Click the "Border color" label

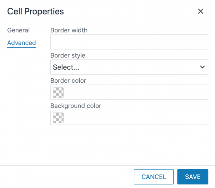click(x=68, y=81)
